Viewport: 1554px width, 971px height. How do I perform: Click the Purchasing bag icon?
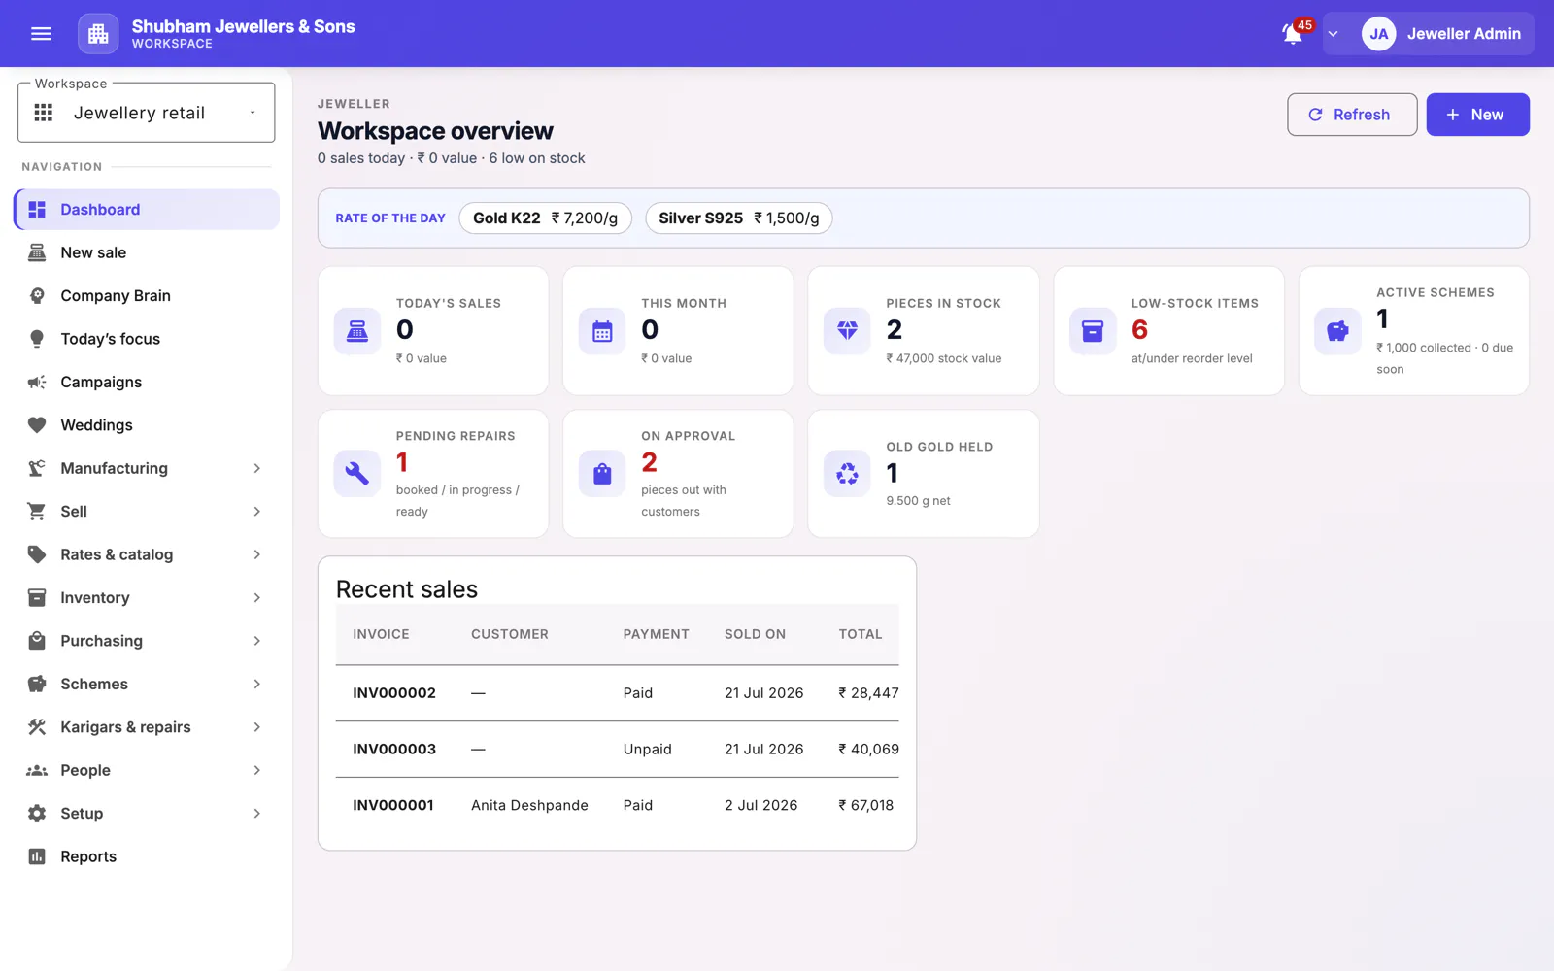point(37,641)
